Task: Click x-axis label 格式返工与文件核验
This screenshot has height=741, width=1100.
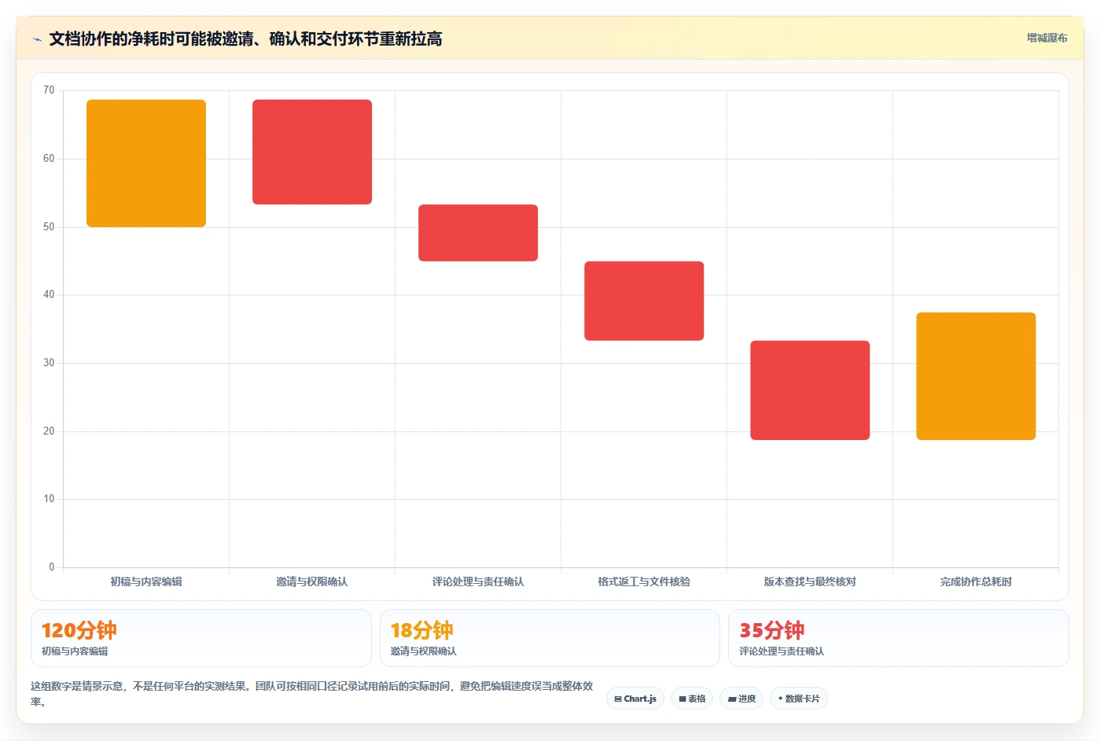Action: pos(644,581)
